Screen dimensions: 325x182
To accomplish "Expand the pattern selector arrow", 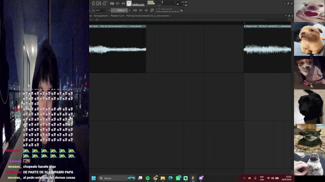I will tap(109, 10).
